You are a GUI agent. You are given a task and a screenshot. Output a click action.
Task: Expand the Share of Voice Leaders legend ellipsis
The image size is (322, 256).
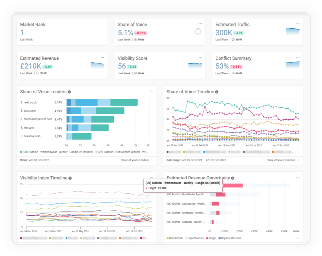pyautogui.click(x=151, y=152)
